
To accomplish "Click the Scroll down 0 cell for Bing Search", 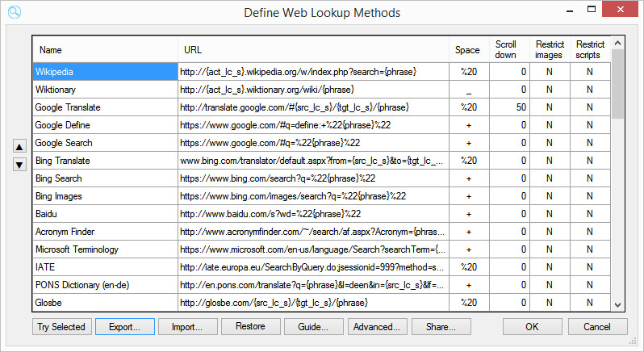I will pos(509,178).
